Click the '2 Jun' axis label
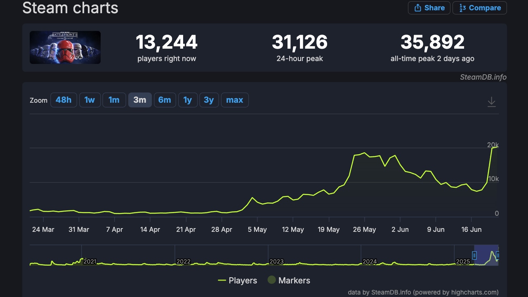 pos(400,230)
